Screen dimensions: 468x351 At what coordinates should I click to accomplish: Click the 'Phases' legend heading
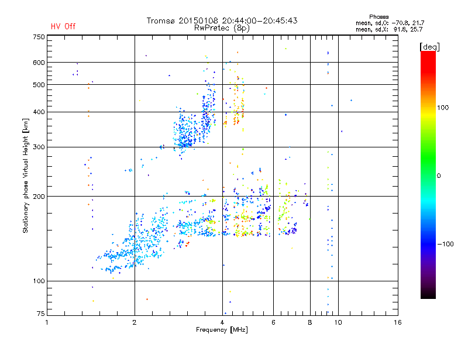tap(378, 17)
